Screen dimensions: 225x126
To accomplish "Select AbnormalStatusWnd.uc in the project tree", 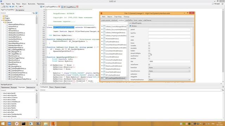I will point(16,24).
